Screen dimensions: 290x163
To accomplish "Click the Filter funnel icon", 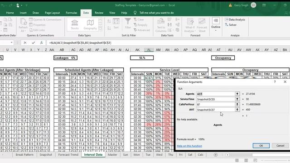I will coord(128,23).
